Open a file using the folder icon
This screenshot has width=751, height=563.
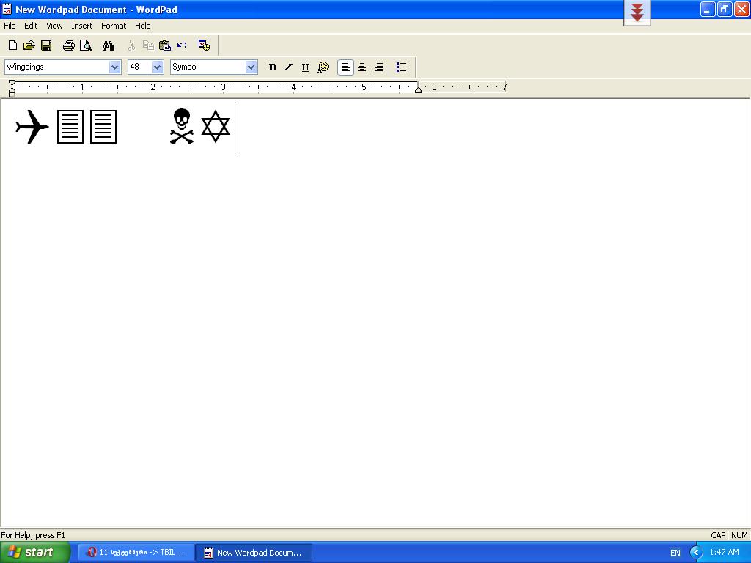(29, 45)
